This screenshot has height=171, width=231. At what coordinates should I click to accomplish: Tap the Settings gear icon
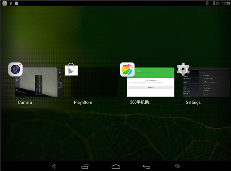pos(183,69)
